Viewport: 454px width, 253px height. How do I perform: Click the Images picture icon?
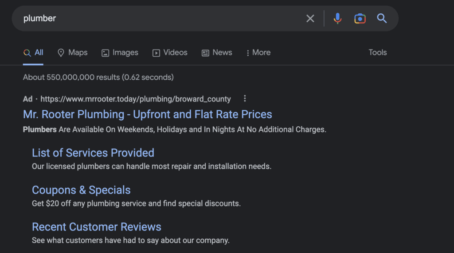tap(106, 53)
